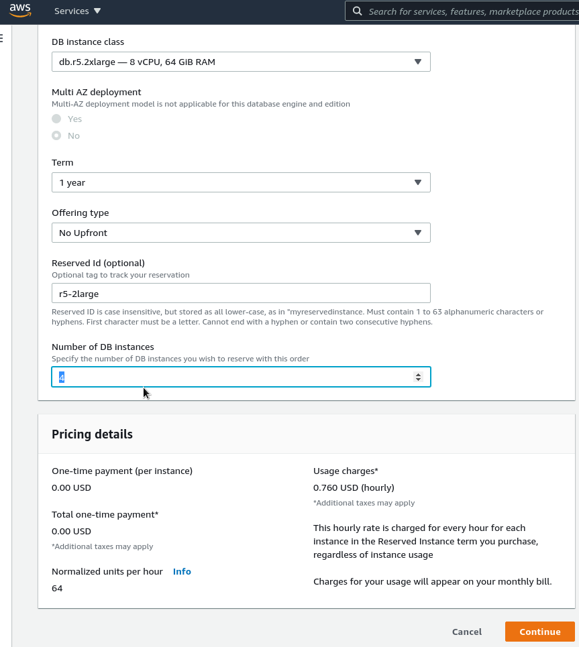Click the search magnifier icon

click(x=357, y=11)
